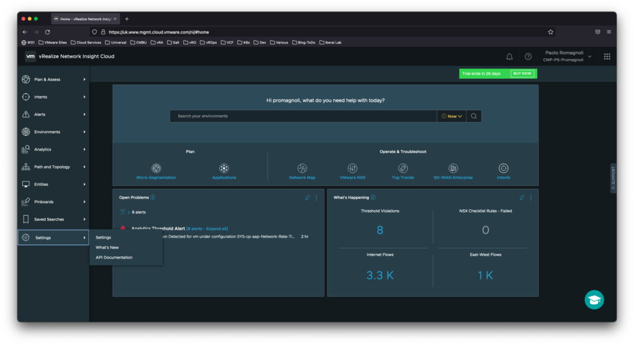Expand the Alerts submenu arrow

84,115
